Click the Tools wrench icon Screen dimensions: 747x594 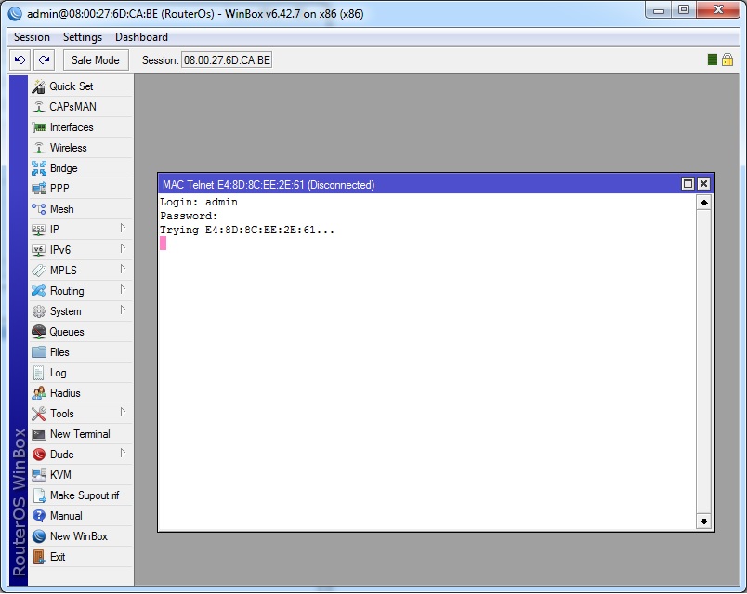39,414
